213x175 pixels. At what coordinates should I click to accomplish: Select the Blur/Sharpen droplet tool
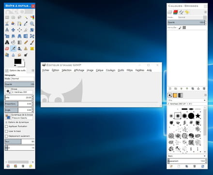tap(13, 55)
